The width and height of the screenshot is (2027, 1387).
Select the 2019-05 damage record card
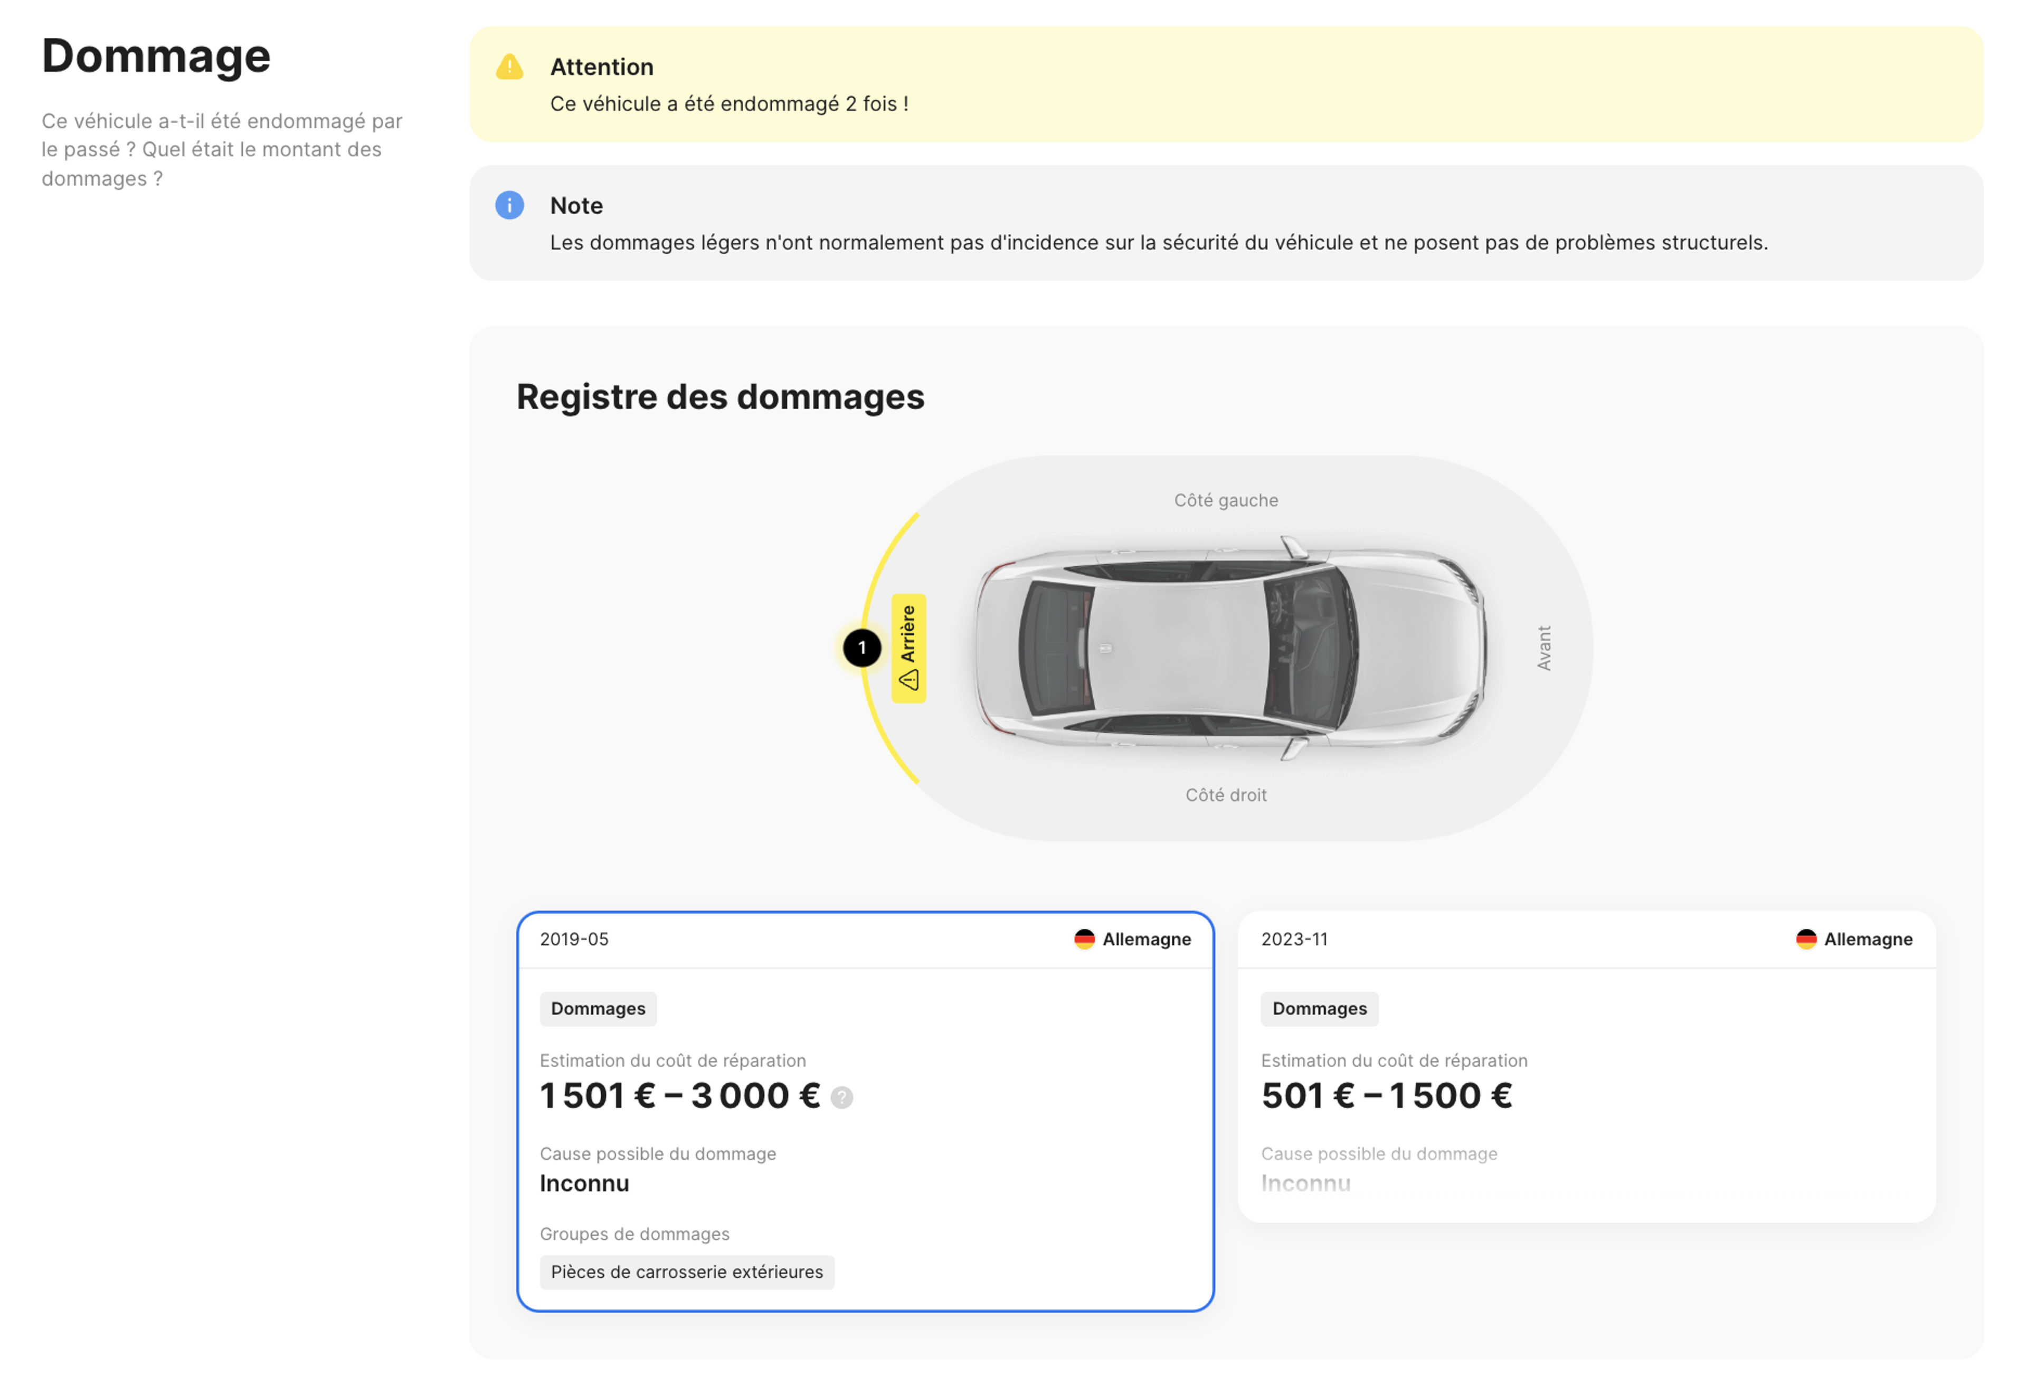[865, 1111]
